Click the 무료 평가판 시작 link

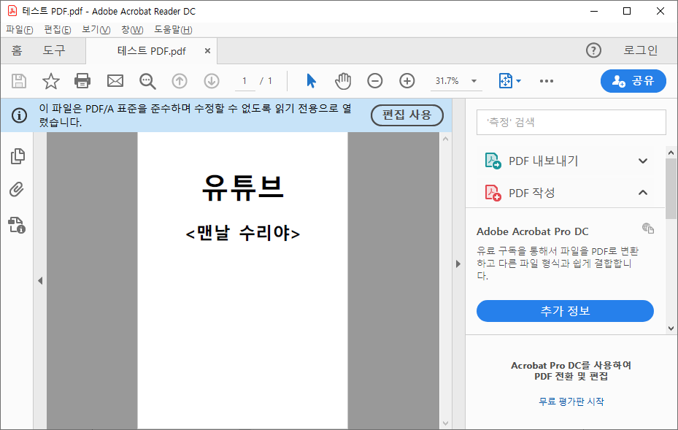[x=571, y=402]
